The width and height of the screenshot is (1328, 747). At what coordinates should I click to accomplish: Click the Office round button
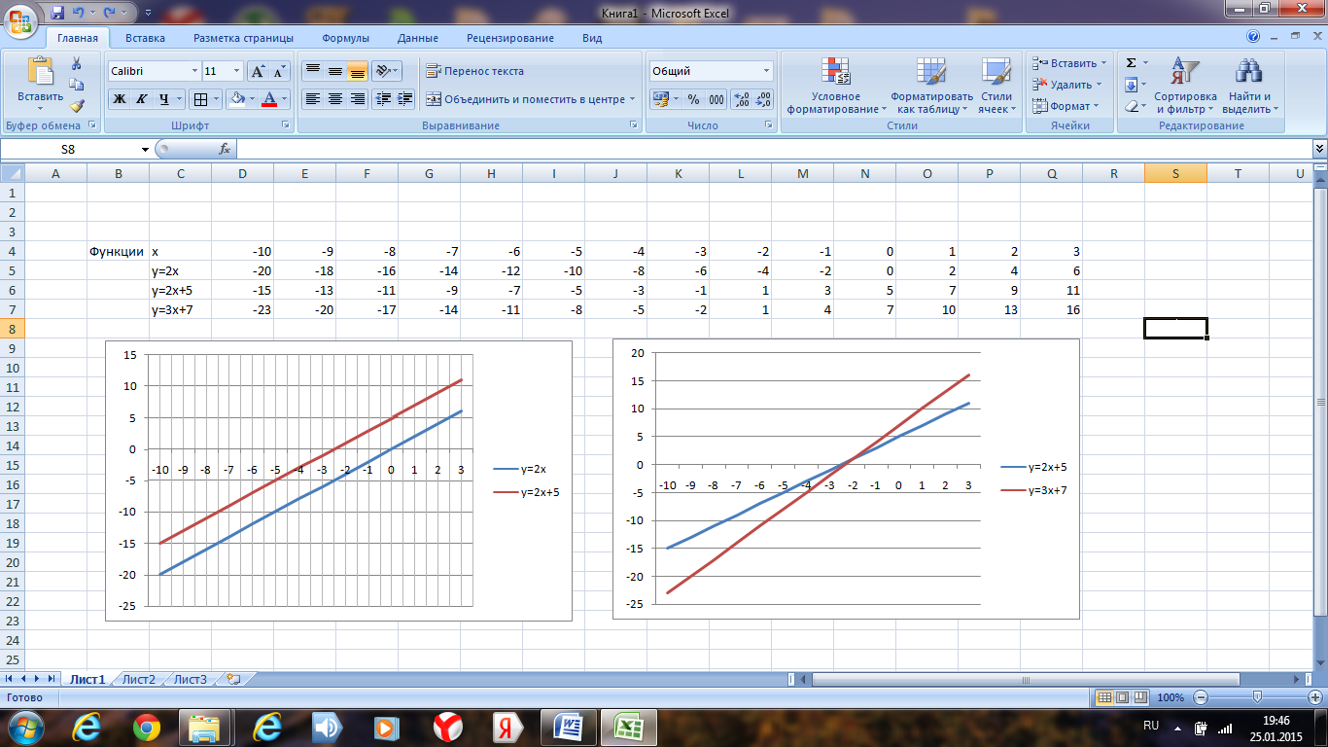click(x=21, y=19)
